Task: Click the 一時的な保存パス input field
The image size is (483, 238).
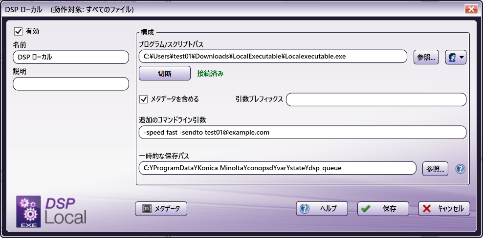Action: [278, 168]
